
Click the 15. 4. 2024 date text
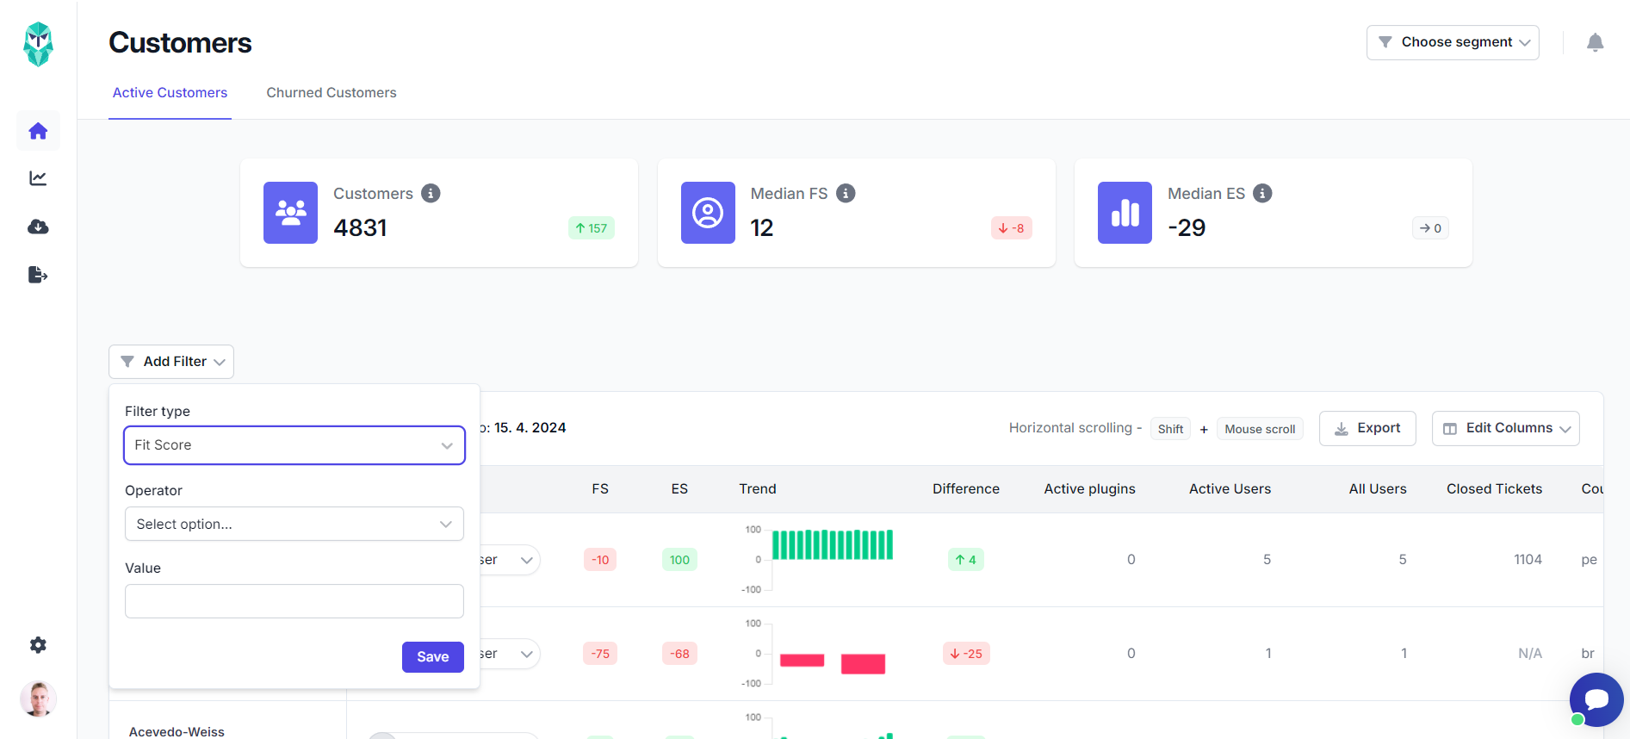point(530,428)
